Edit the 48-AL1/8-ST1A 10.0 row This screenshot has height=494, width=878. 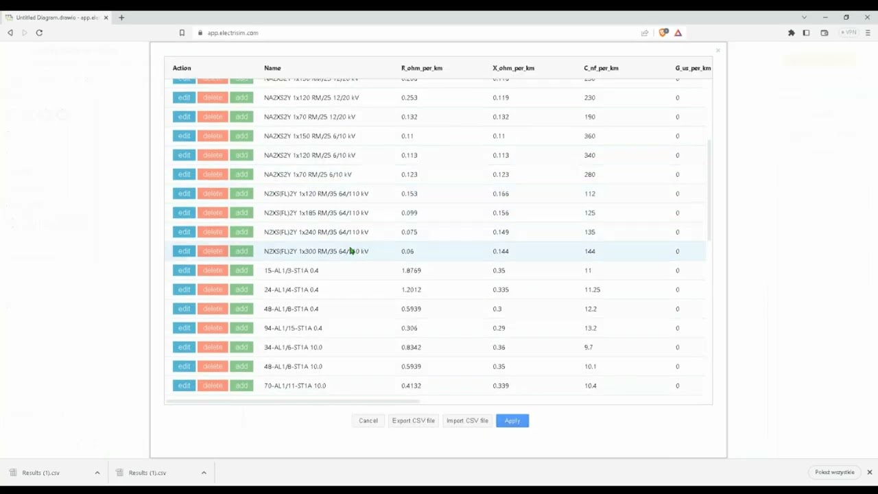[x=184, y=366]
